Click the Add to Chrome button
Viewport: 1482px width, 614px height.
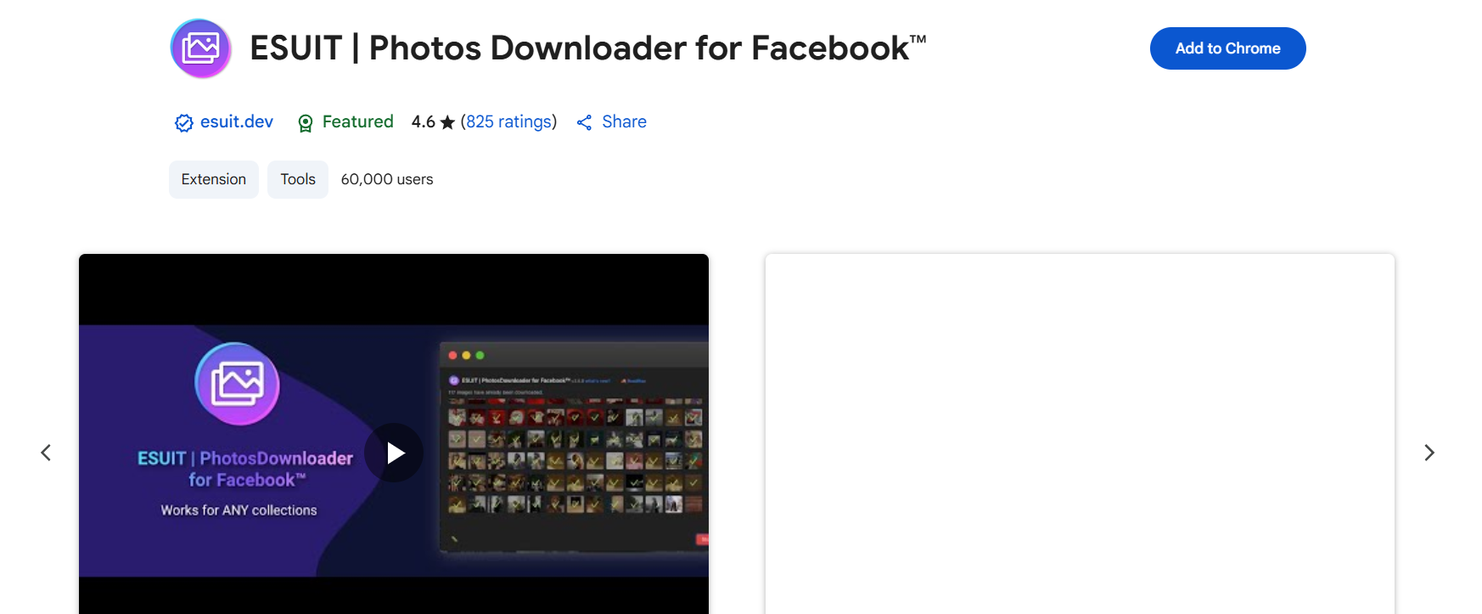(x=1227, y=48)
